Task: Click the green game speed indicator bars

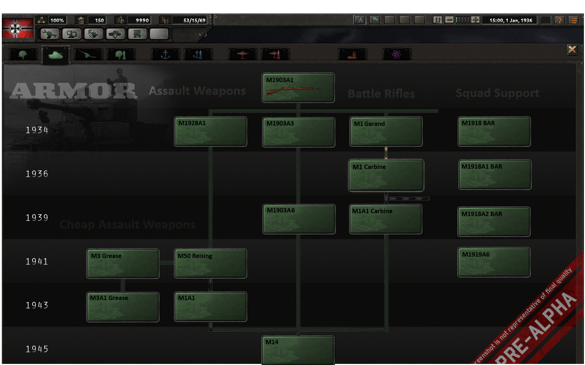Action: click(x=462, y=20)
